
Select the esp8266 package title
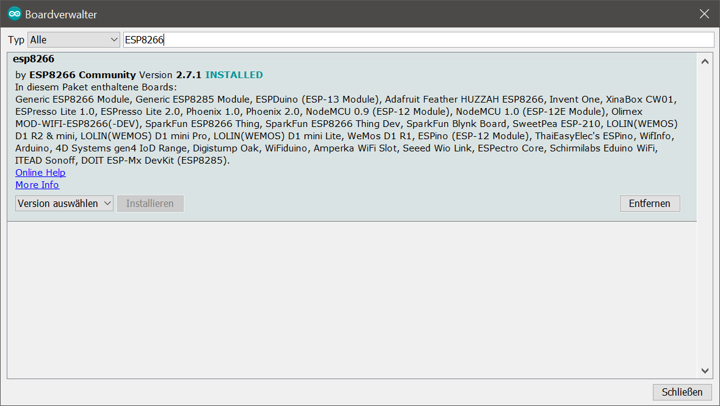(x=34, y=59)
